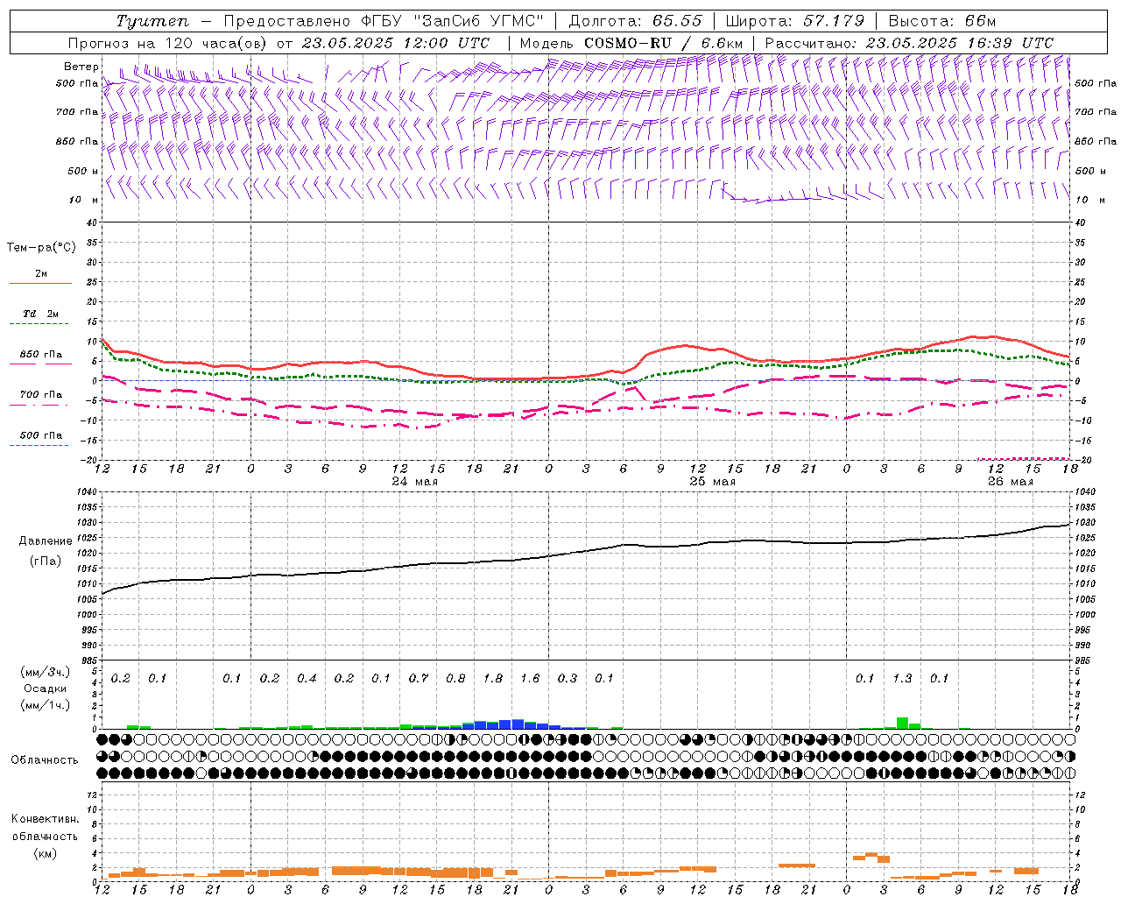The width and height of the screenshot is (1121, 897).
Task: Click the 'Тем-ра(°C)' temperature panel label
Action: tap(41, 248)
